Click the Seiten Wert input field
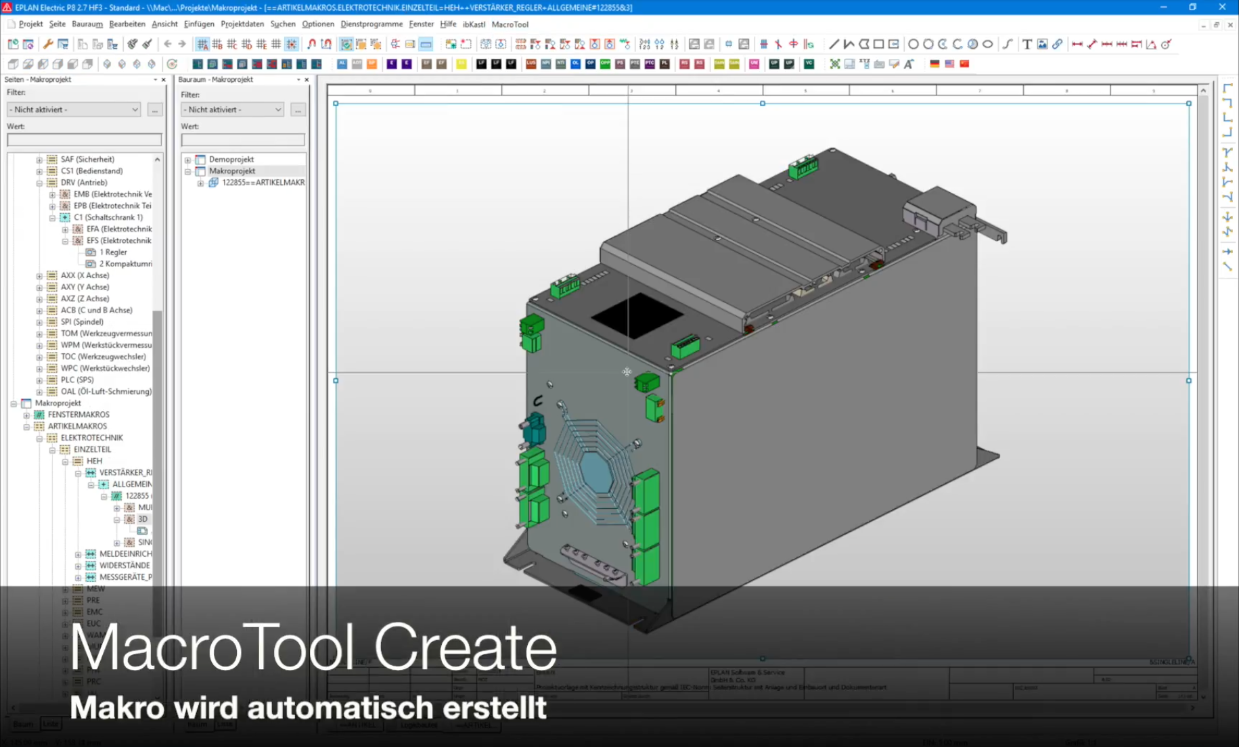Screen dimensions: 1239x747 [85, 139]
